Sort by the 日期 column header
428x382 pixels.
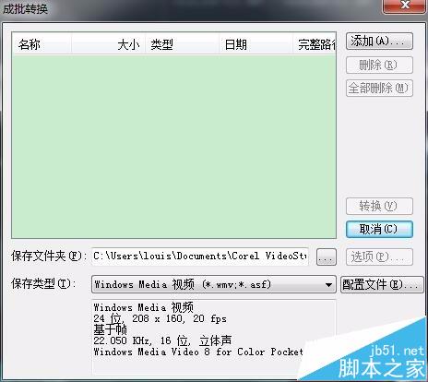pos(256,44)
